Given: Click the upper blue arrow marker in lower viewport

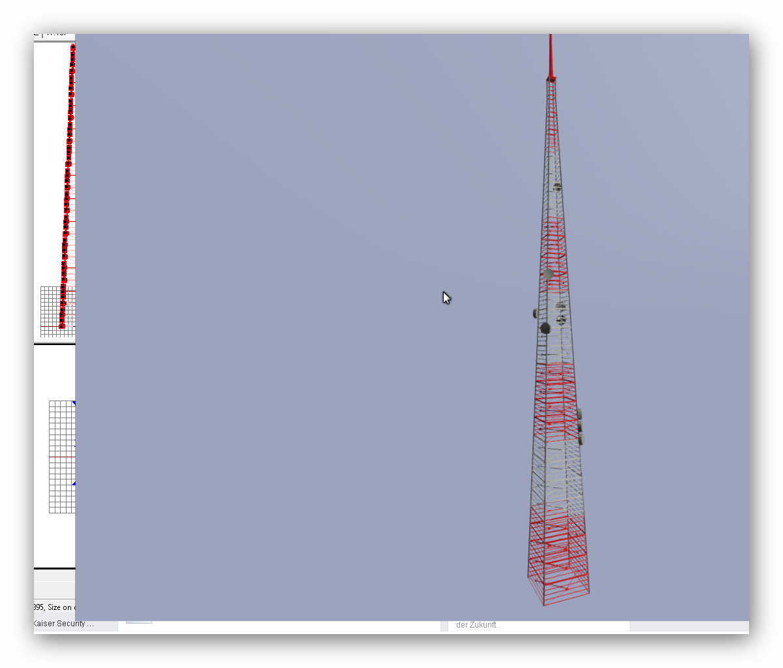Looking at the screenshot, I should coord(74,404).
